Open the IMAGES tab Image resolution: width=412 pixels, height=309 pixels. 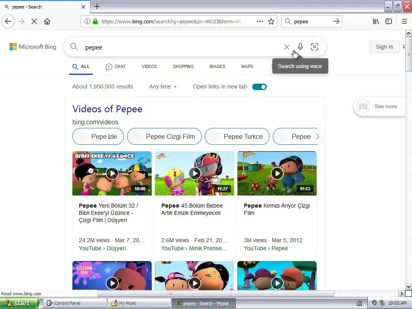[217, 66]
